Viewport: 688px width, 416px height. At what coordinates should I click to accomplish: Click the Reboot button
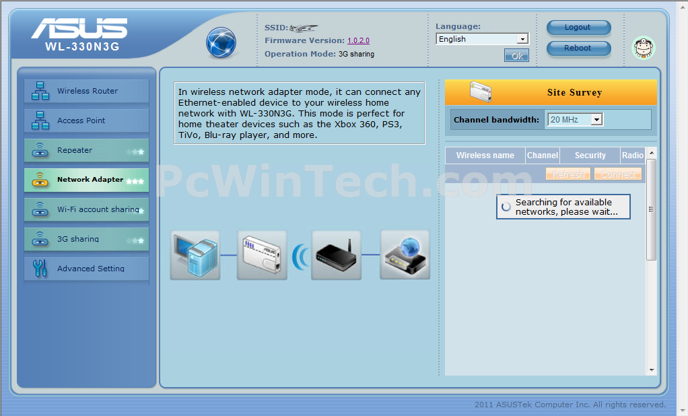point(578,48)
